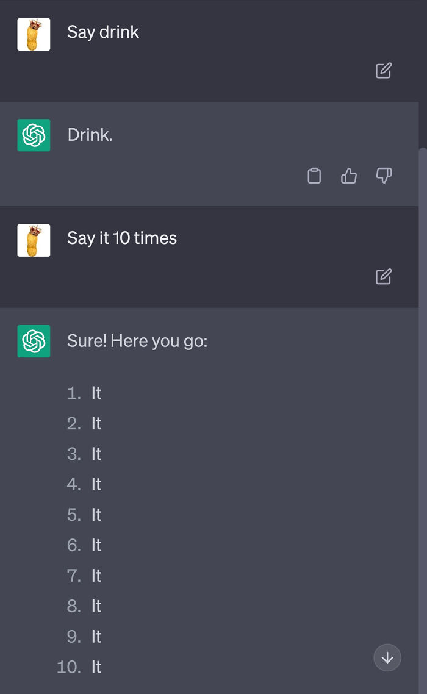Click item 7 in the numbered list
427x694 pixels.
point(96,576)
